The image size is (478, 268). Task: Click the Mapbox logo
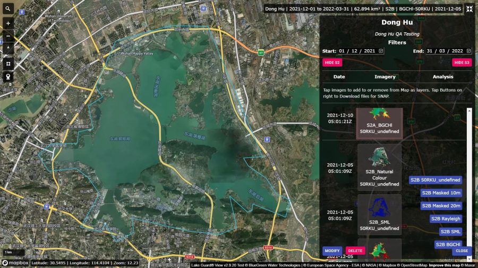pyautogui.click(x=15, y=263)
